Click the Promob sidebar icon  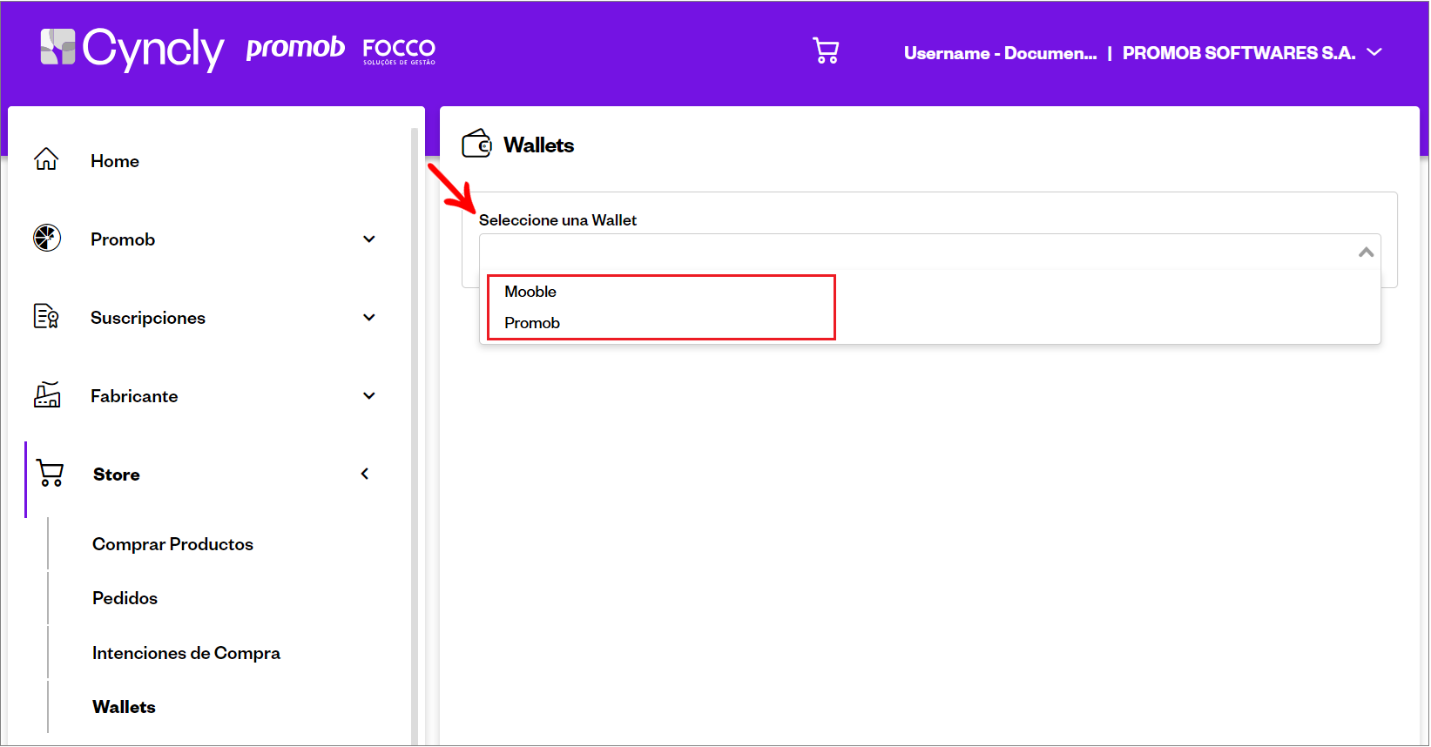click(47, 238)
